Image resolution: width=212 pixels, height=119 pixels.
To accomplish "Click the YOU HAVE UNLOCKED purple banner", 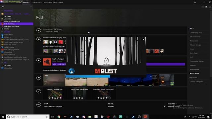I will [59, 64].
